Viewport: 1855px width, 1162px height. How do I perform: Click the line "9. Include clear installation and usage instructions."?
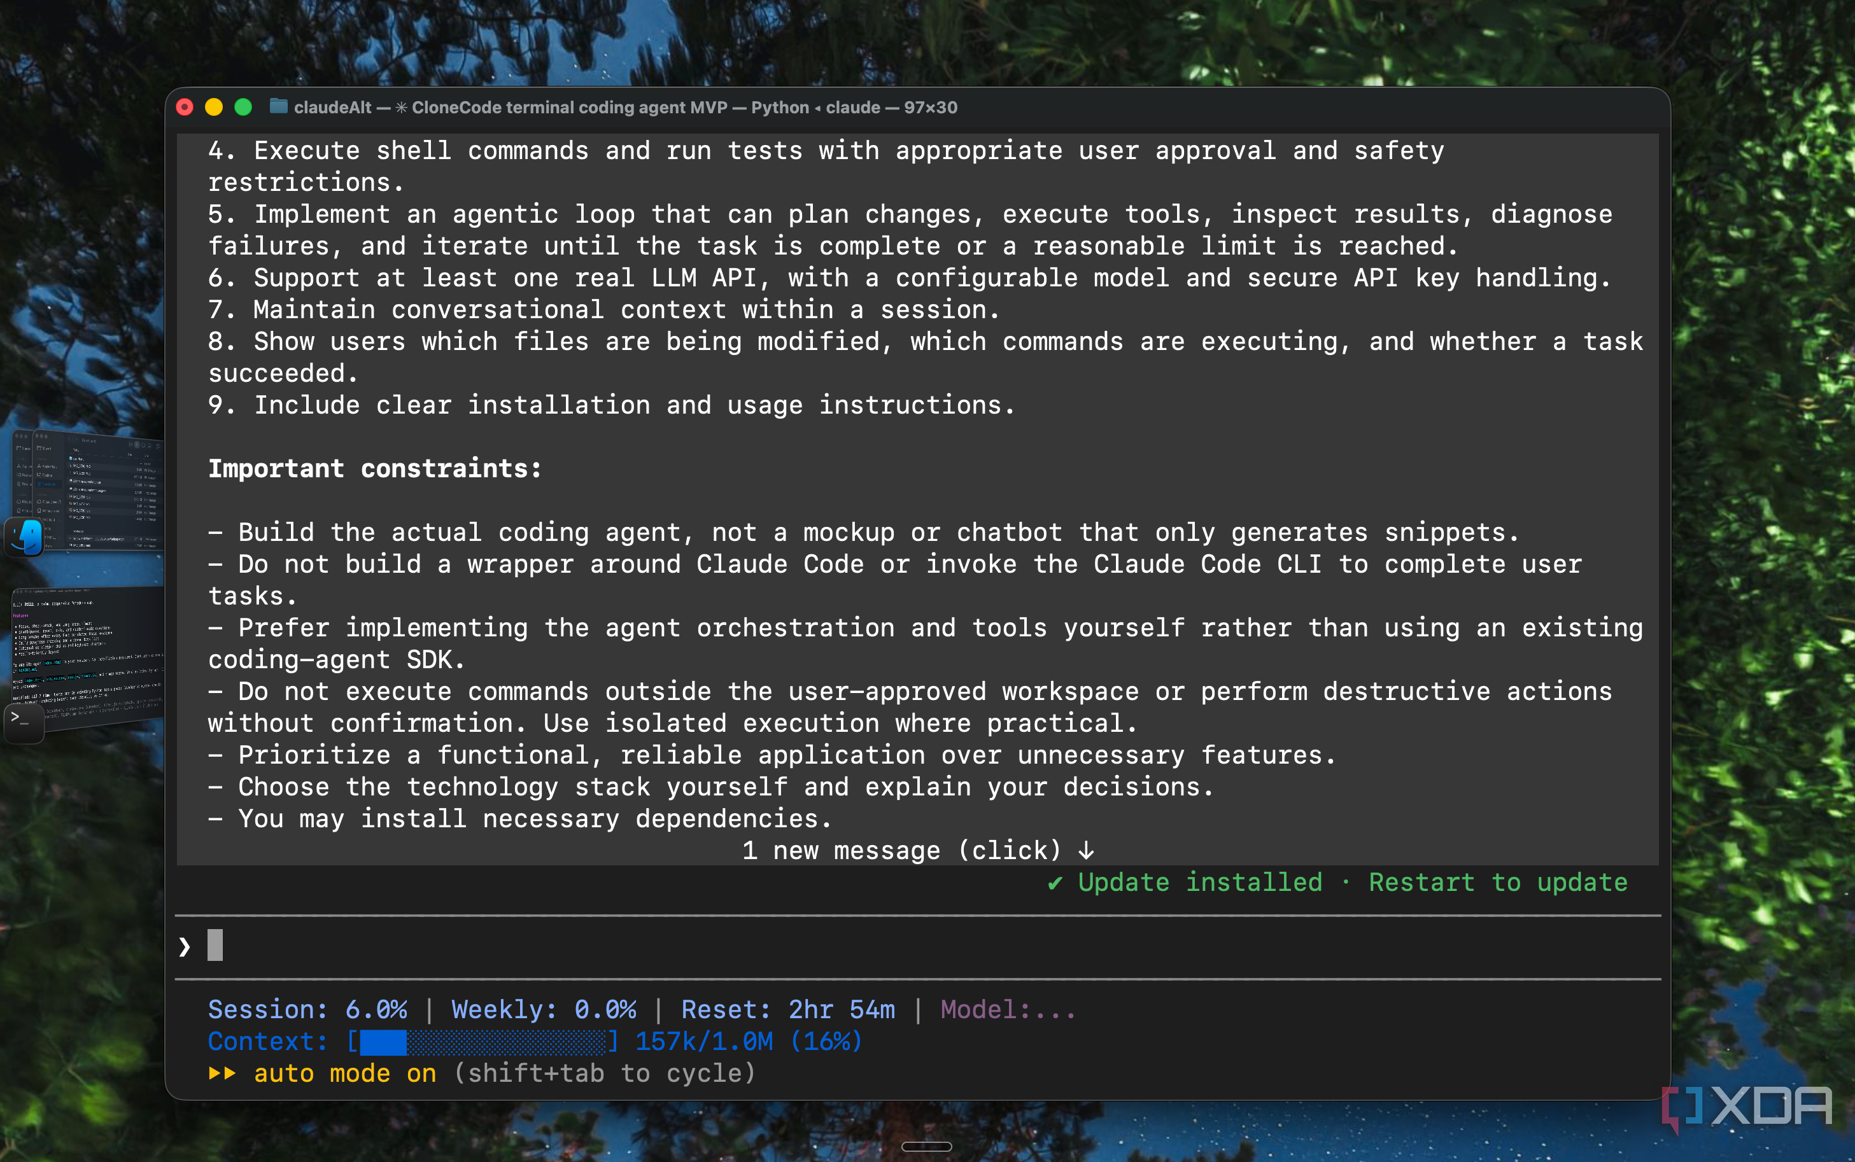[x=612, y=405]
